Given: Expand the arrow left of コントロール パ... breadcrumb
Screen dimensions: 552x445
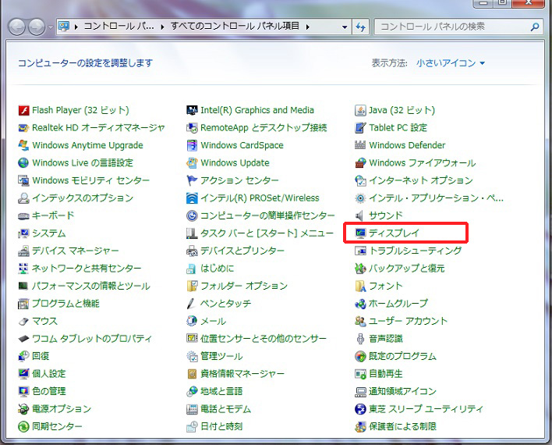Looking at the screenshot, I should [x=76, y=27].
